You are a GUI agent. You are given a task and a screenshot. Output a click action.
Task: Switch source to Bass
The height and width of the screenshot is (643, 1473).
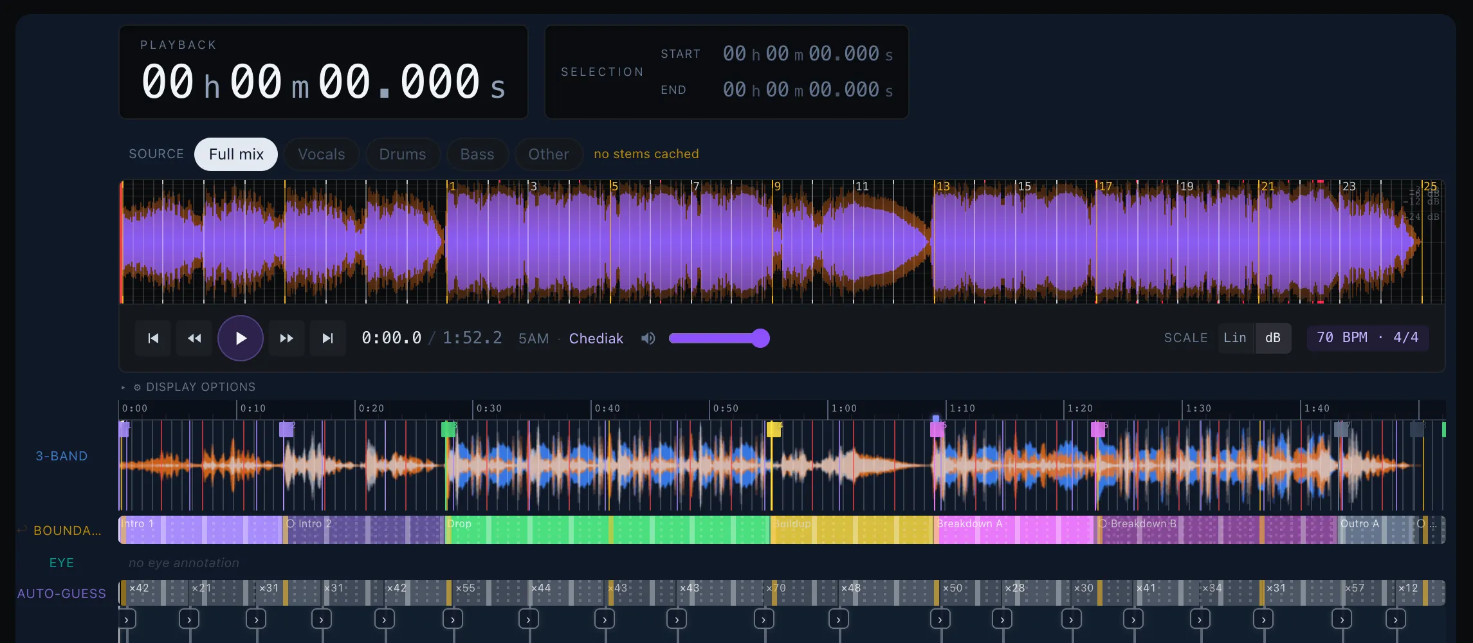tap(477, 154)
